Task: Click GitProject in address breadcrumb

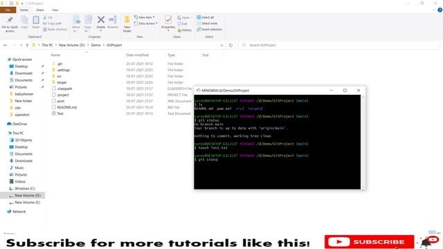Action: [x=114, y=45]
